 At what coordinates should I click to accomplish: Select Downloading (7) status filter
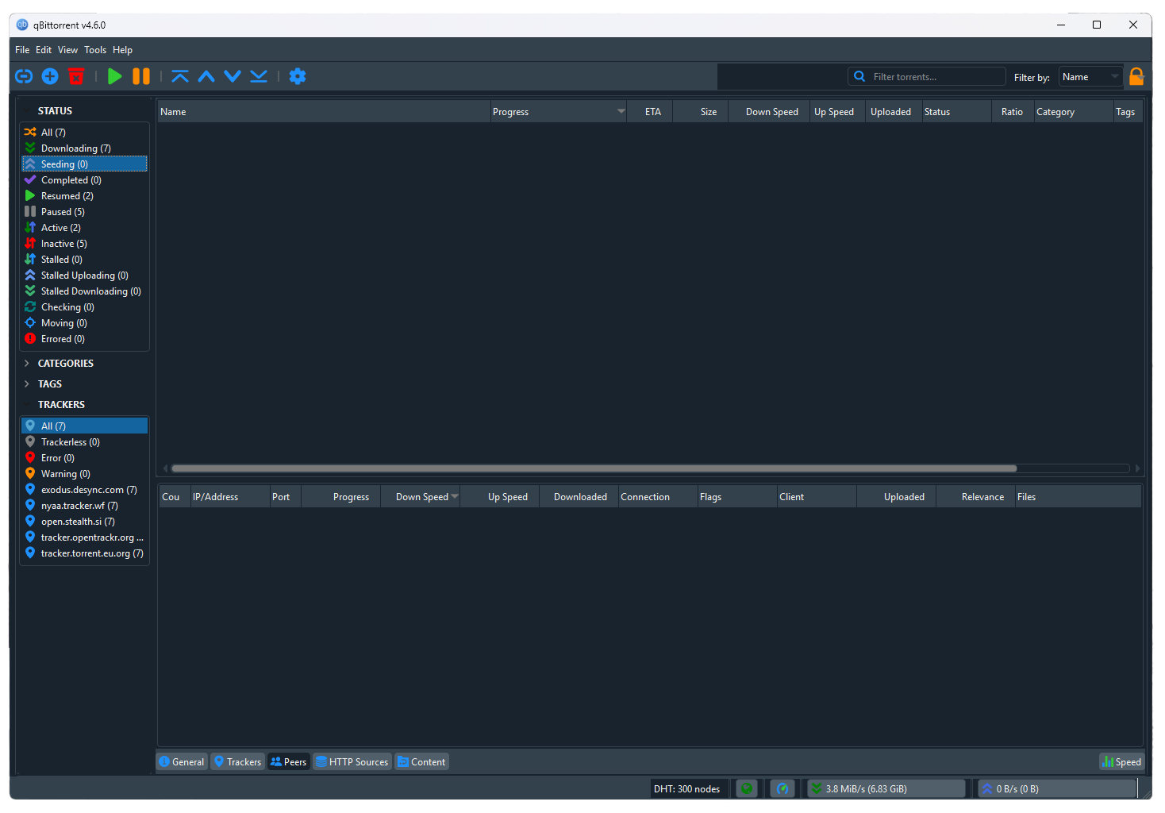pos(85,148)
